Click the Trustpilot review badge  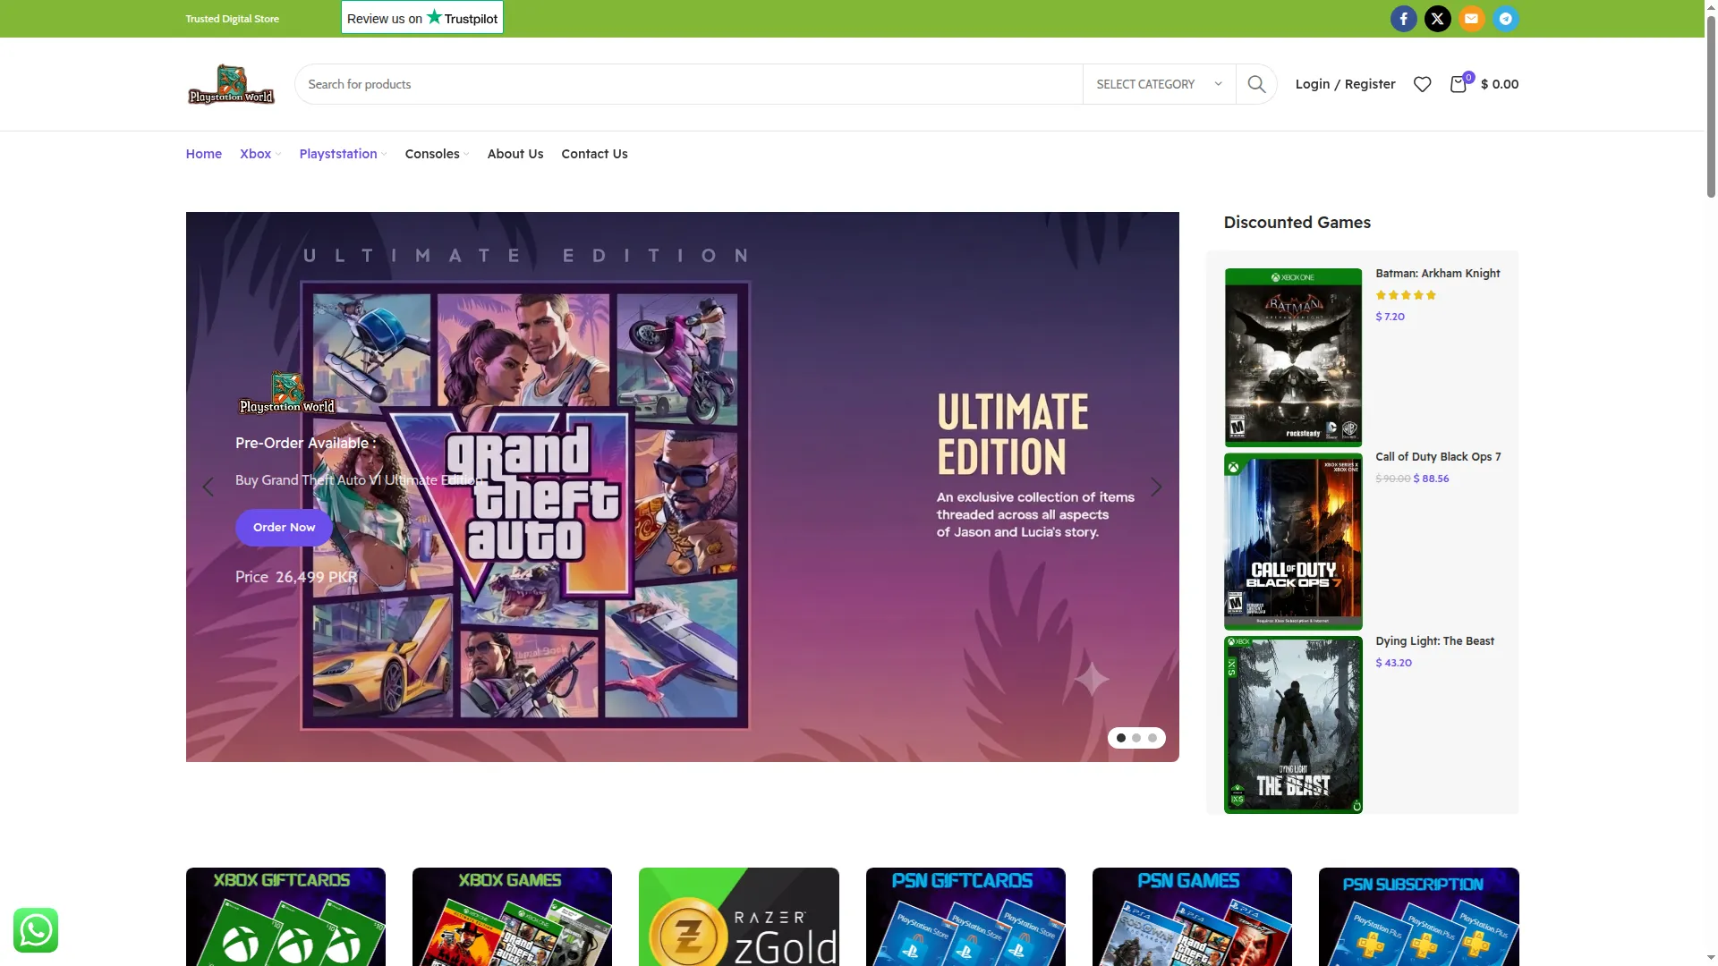tap(422, 18)
